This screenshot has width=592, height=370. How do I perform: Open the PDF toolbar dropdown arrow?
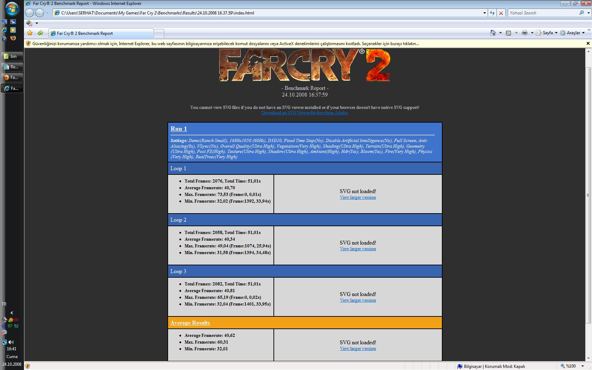(37, 23)
